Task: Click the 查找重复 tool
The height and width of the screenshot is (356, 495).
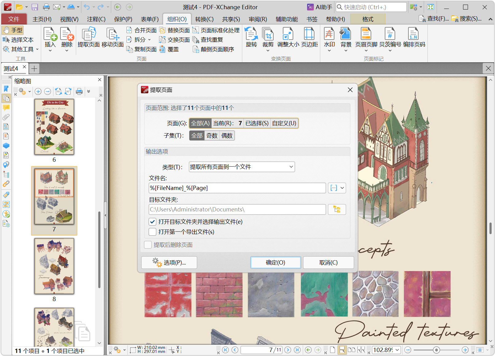Action: pyautogui.click(x=208, y=40)
